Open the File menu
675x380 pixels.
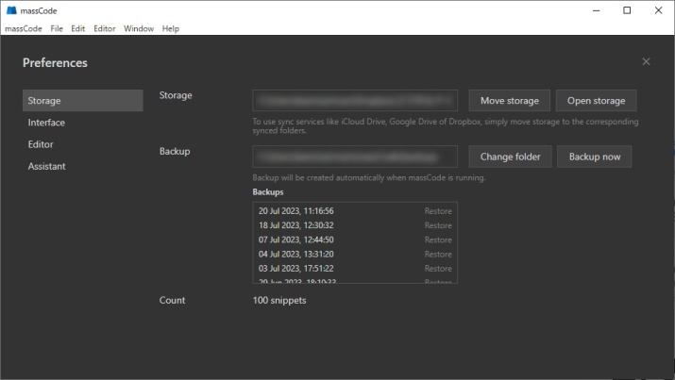[57, 28]
